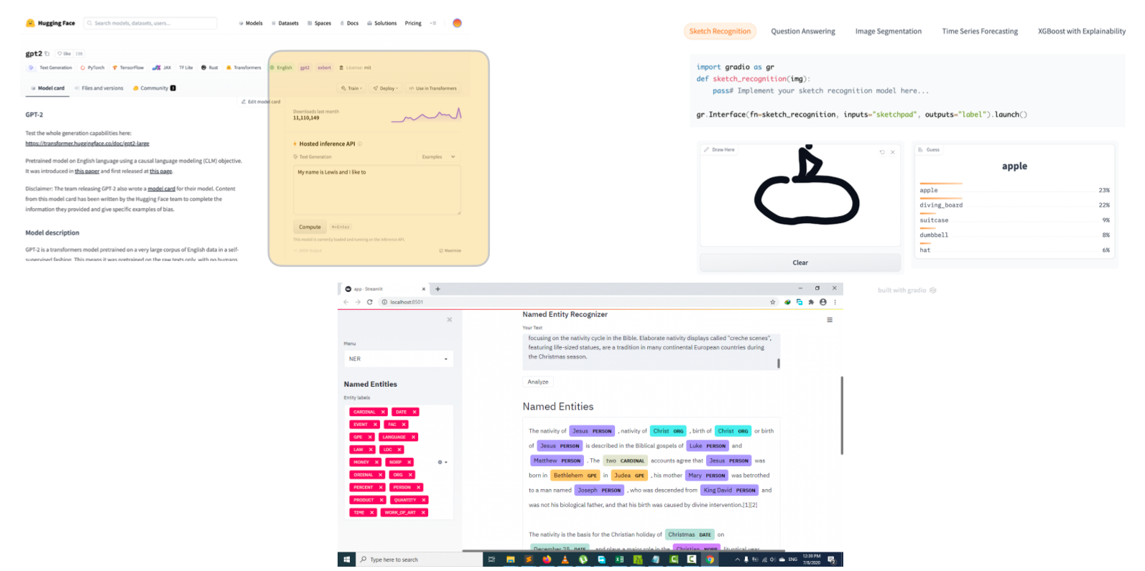Screen dimensions: 1145x571
Task: Click the Clear button under sketchpad
Action: click(800, 263)
